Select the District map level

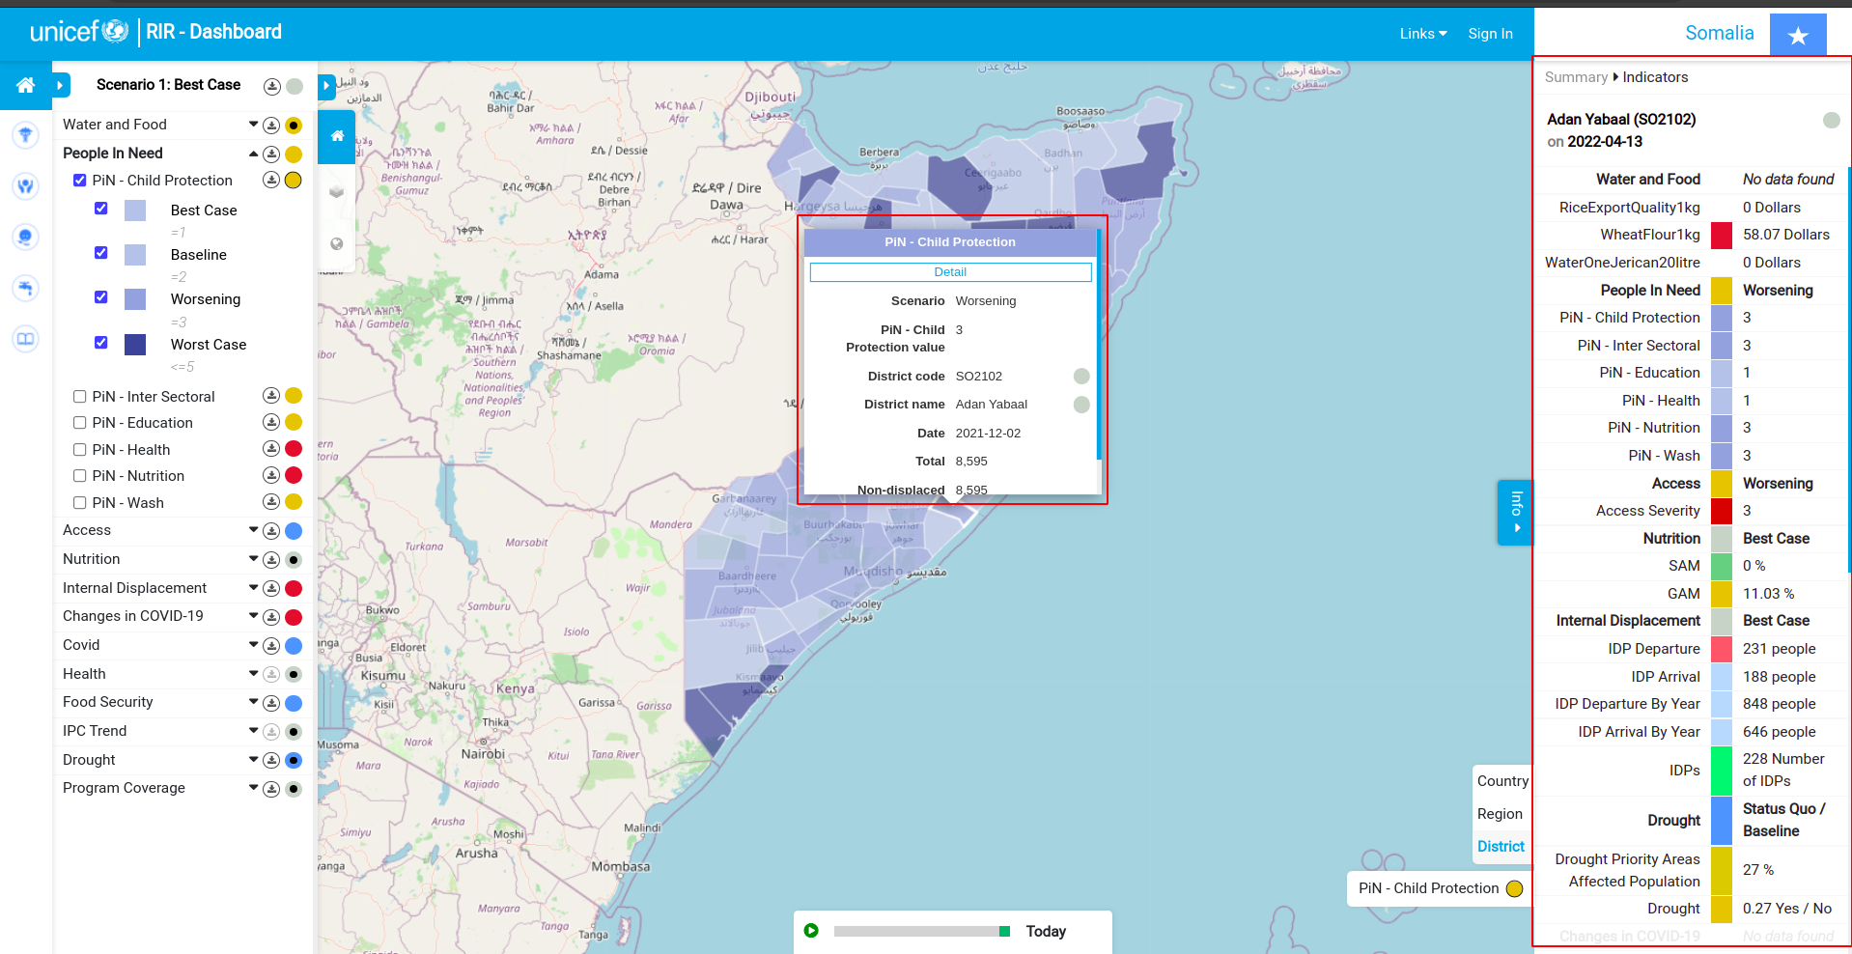pos(1501,847)
